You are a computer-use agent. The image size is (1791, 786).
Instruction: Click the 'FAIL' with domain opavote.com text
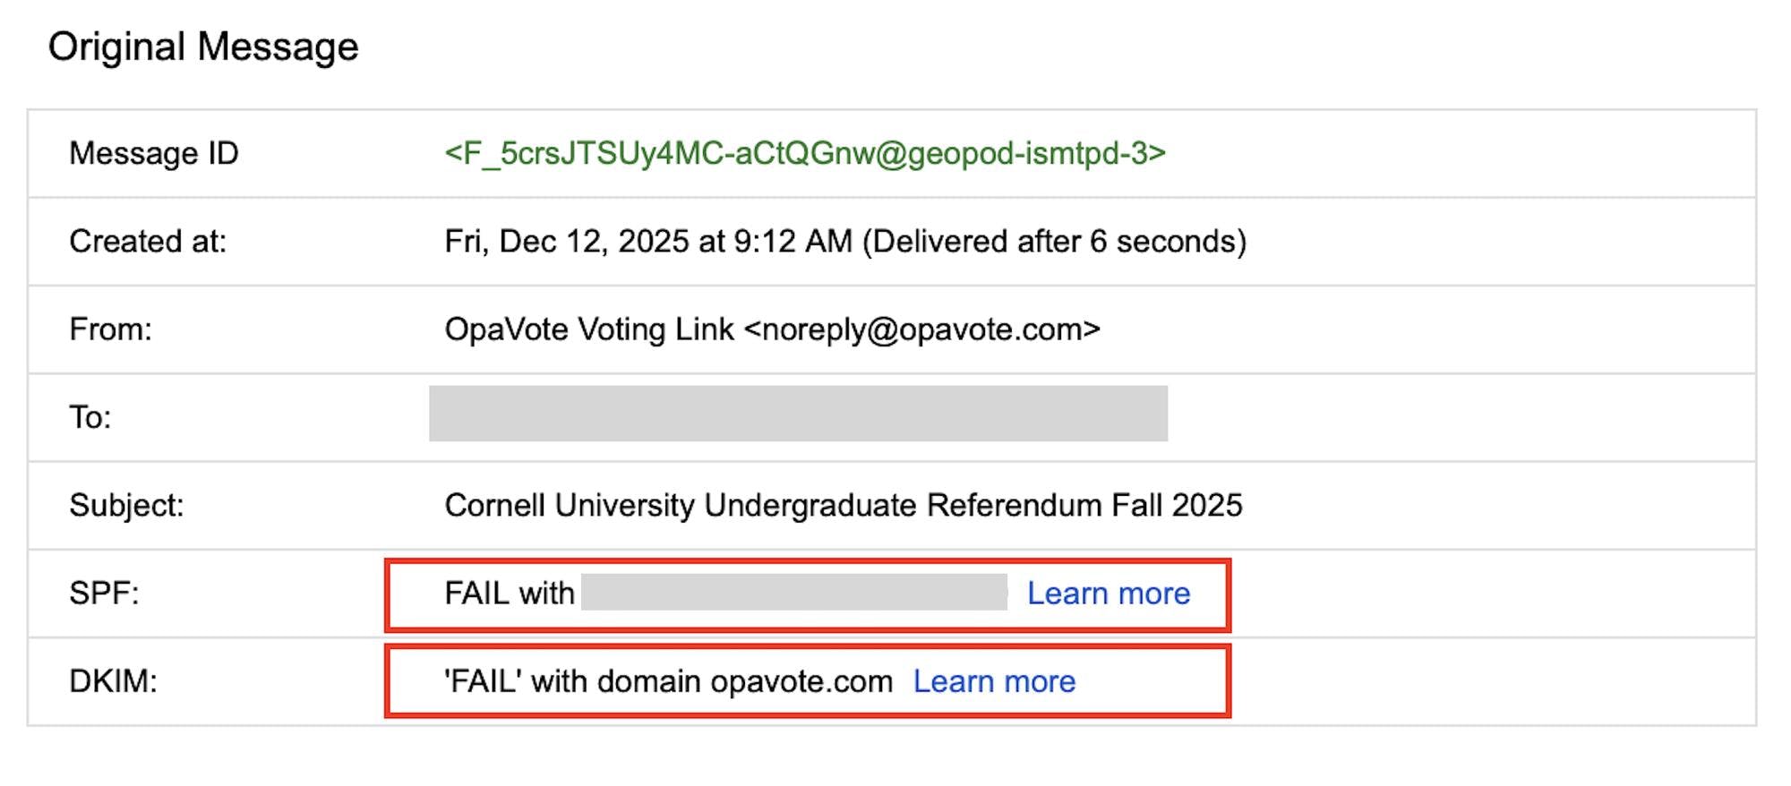(x=668, y=682)
